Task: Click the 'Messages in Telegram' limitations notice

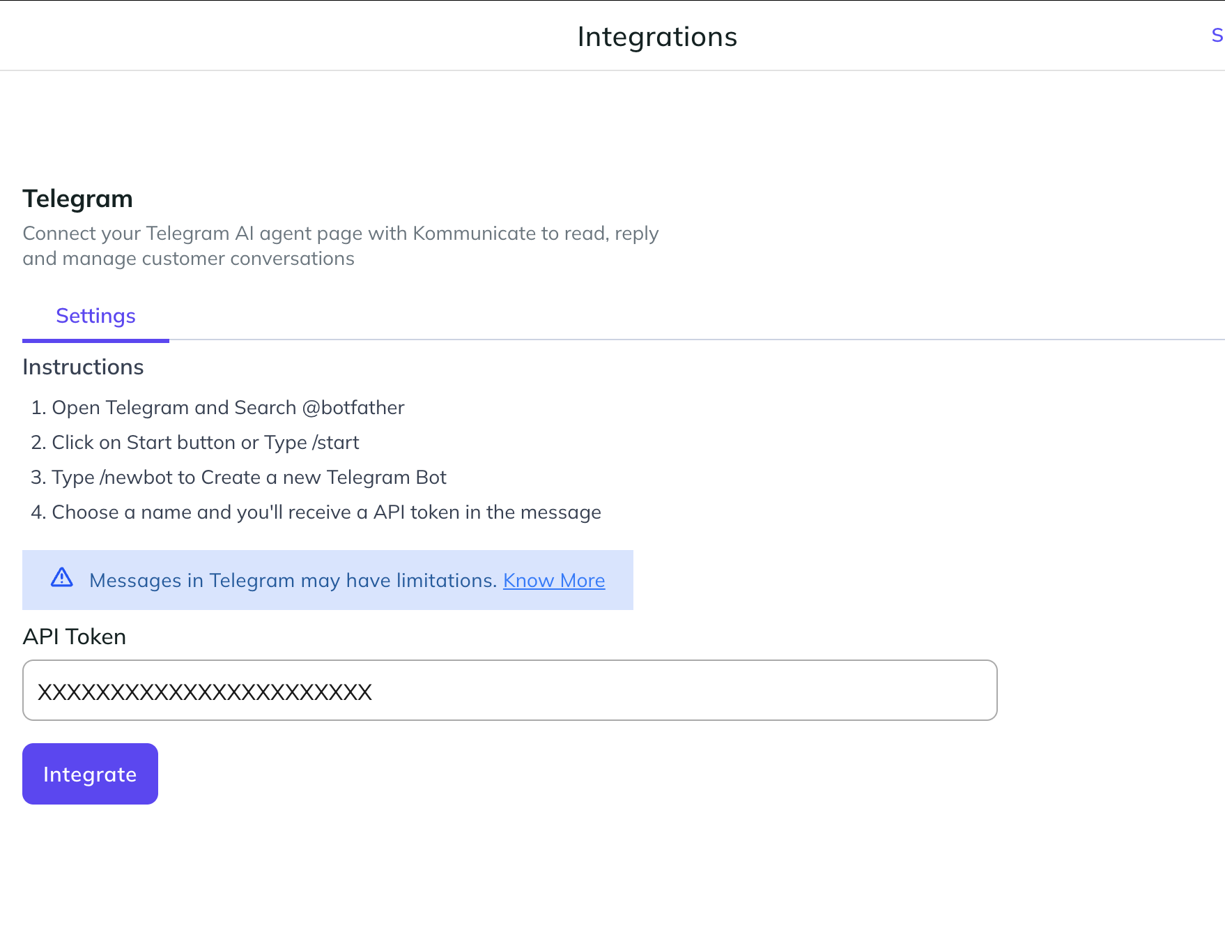Action: [x=293, y=581]
